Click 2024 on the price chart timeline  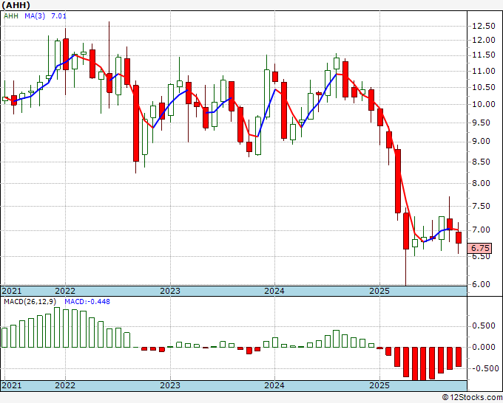(274, 291)
